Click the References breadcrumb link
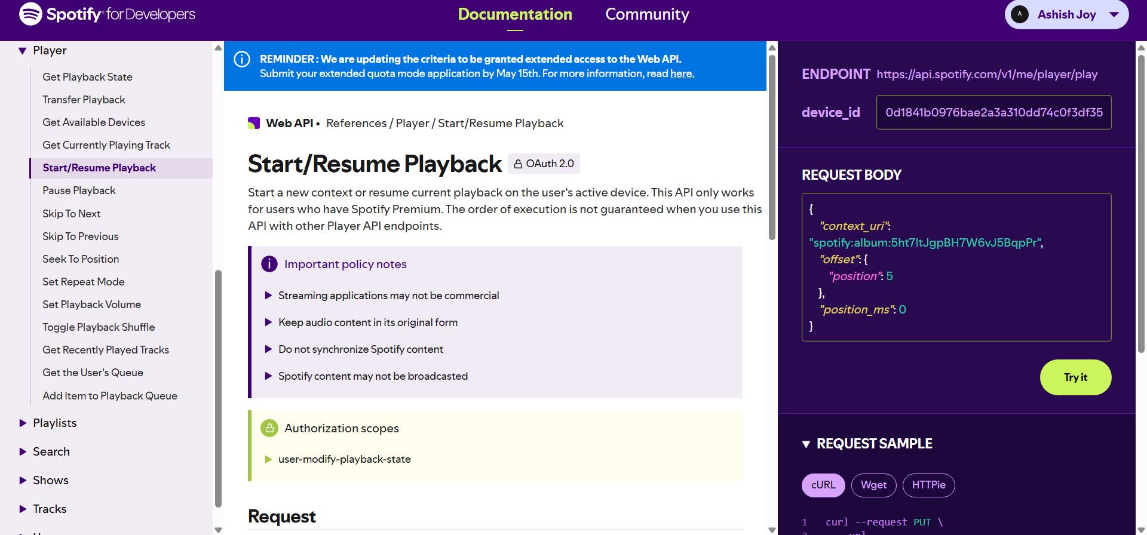The image size is (1147, 535). (357, 123)
